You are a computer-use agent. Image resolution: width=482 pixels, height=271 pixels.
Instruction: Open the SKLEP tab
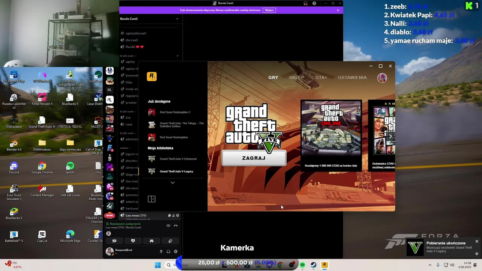[296, 78]
